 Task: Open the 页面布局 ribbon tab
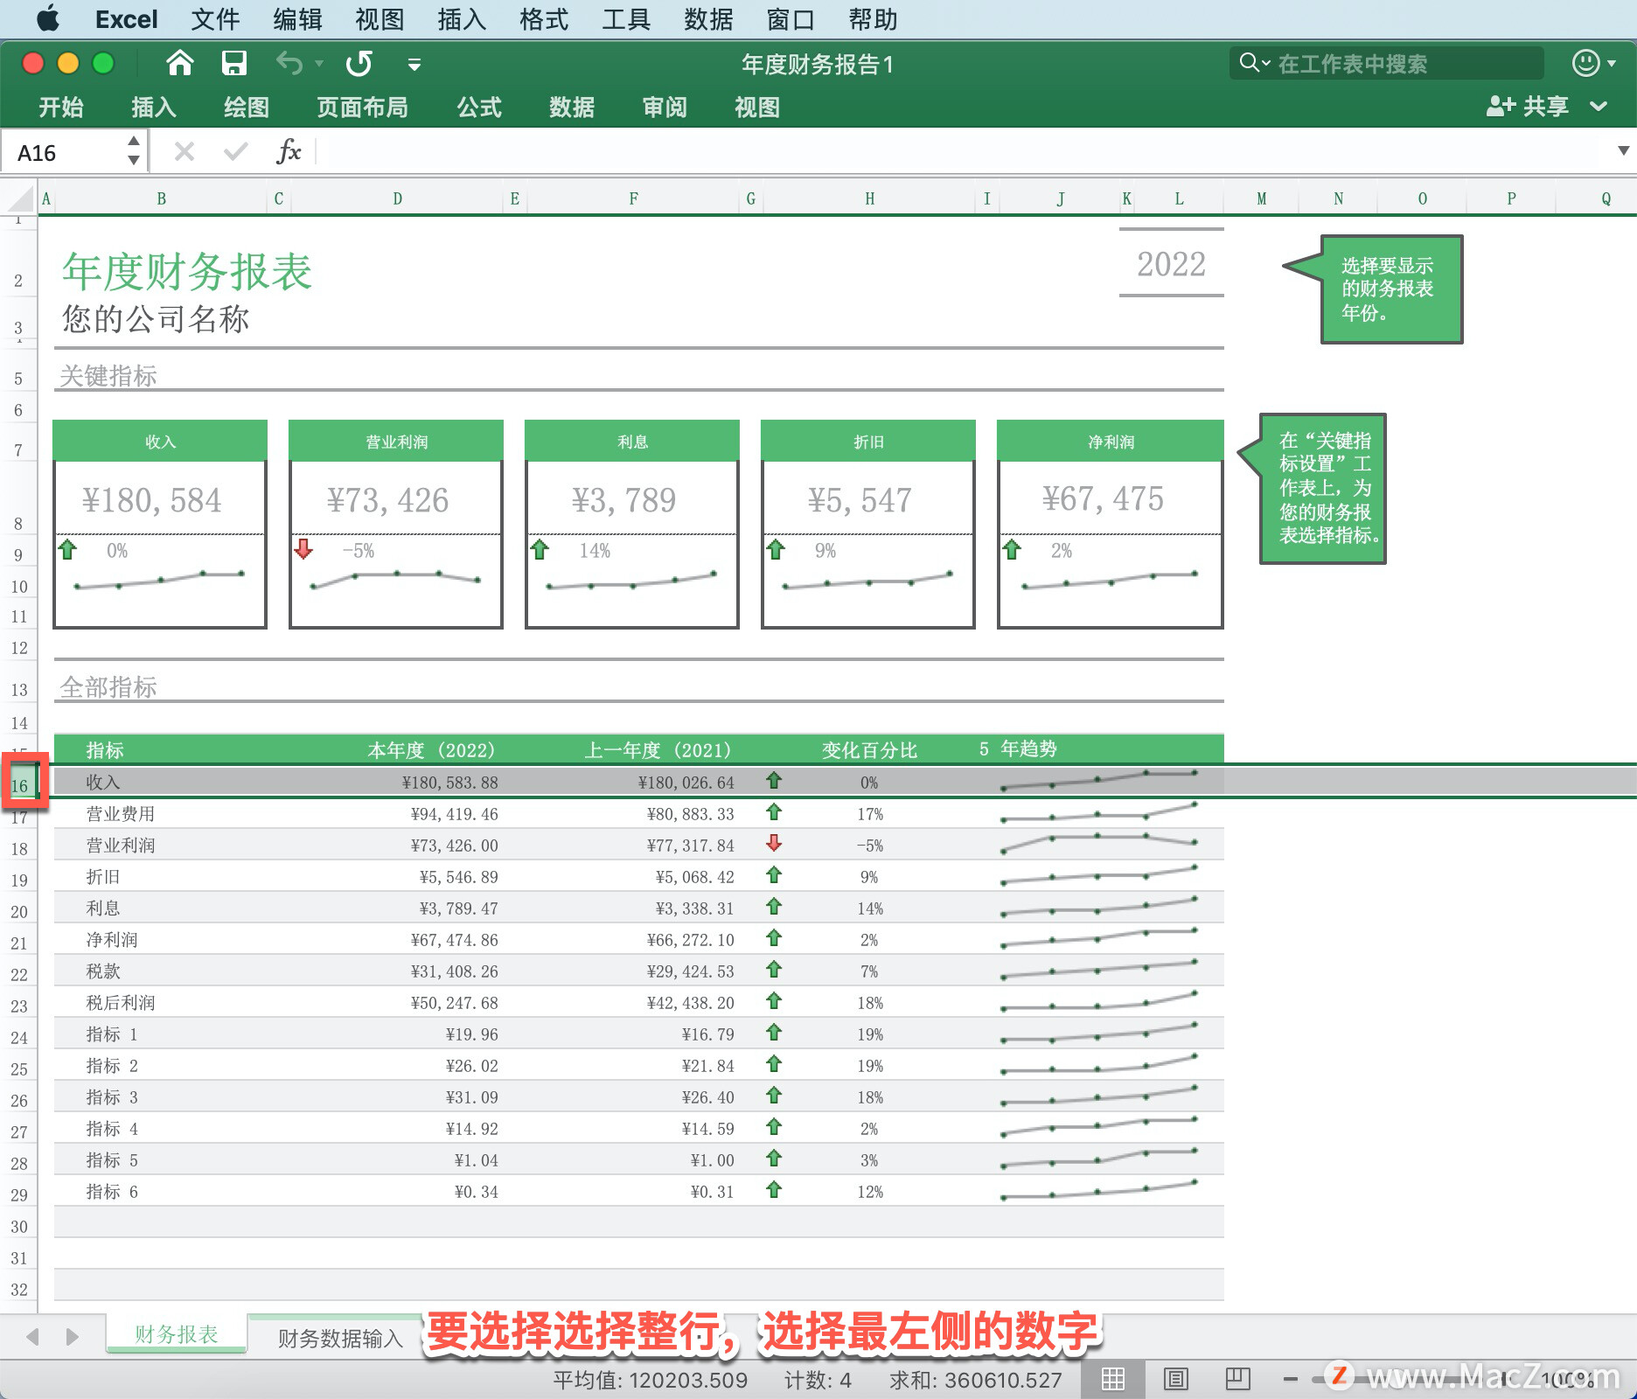362,108
